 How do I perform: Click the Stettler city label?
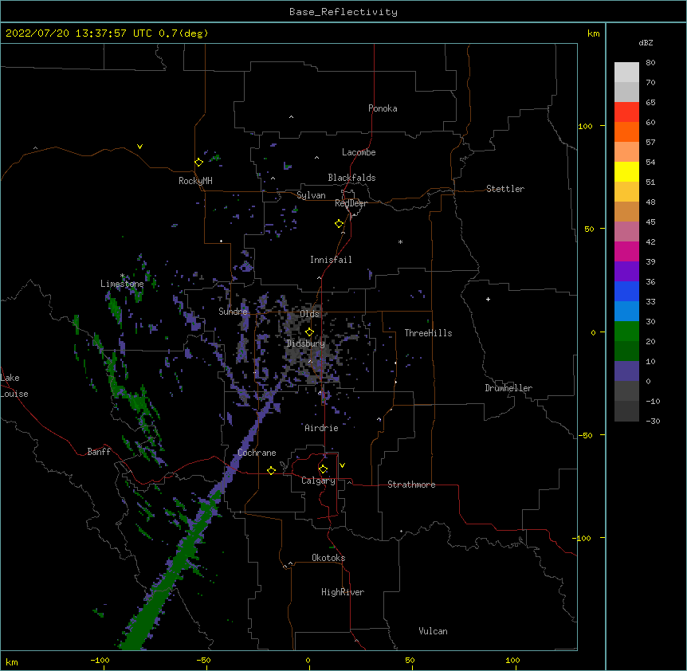[505, 189]
